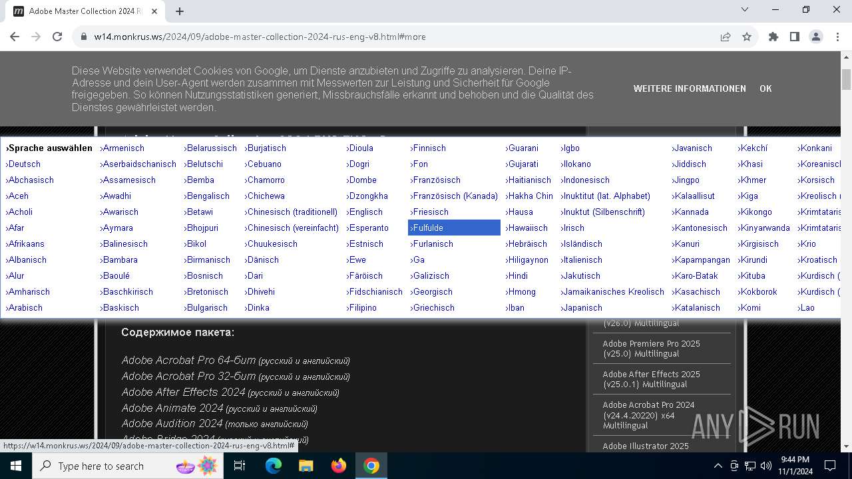Open Adobe Acrobat Pro 2024 sidebar link
Viewport: 852px width, 479px height.
pos(648,415)
